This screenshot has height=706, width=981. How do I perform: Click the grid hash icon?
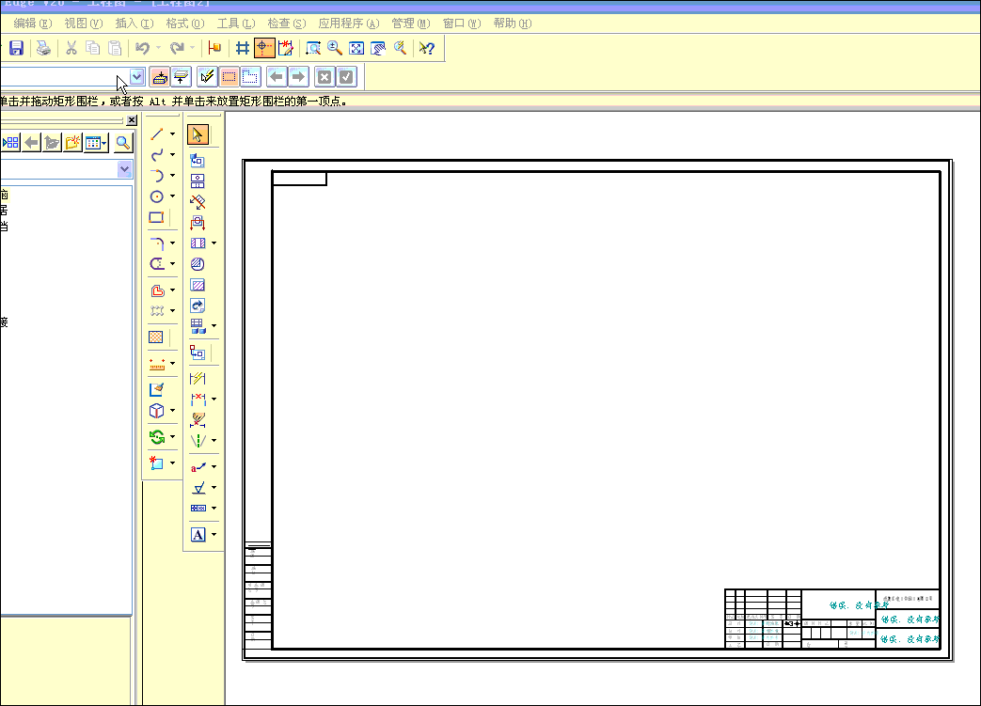(243, 48)
